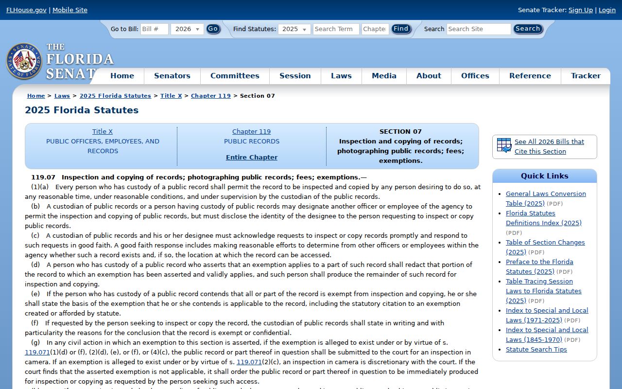Viewport: 622px width, 389px height.
Task: Click the Laws breadcrumb link
Action: (x=62, y=96)
